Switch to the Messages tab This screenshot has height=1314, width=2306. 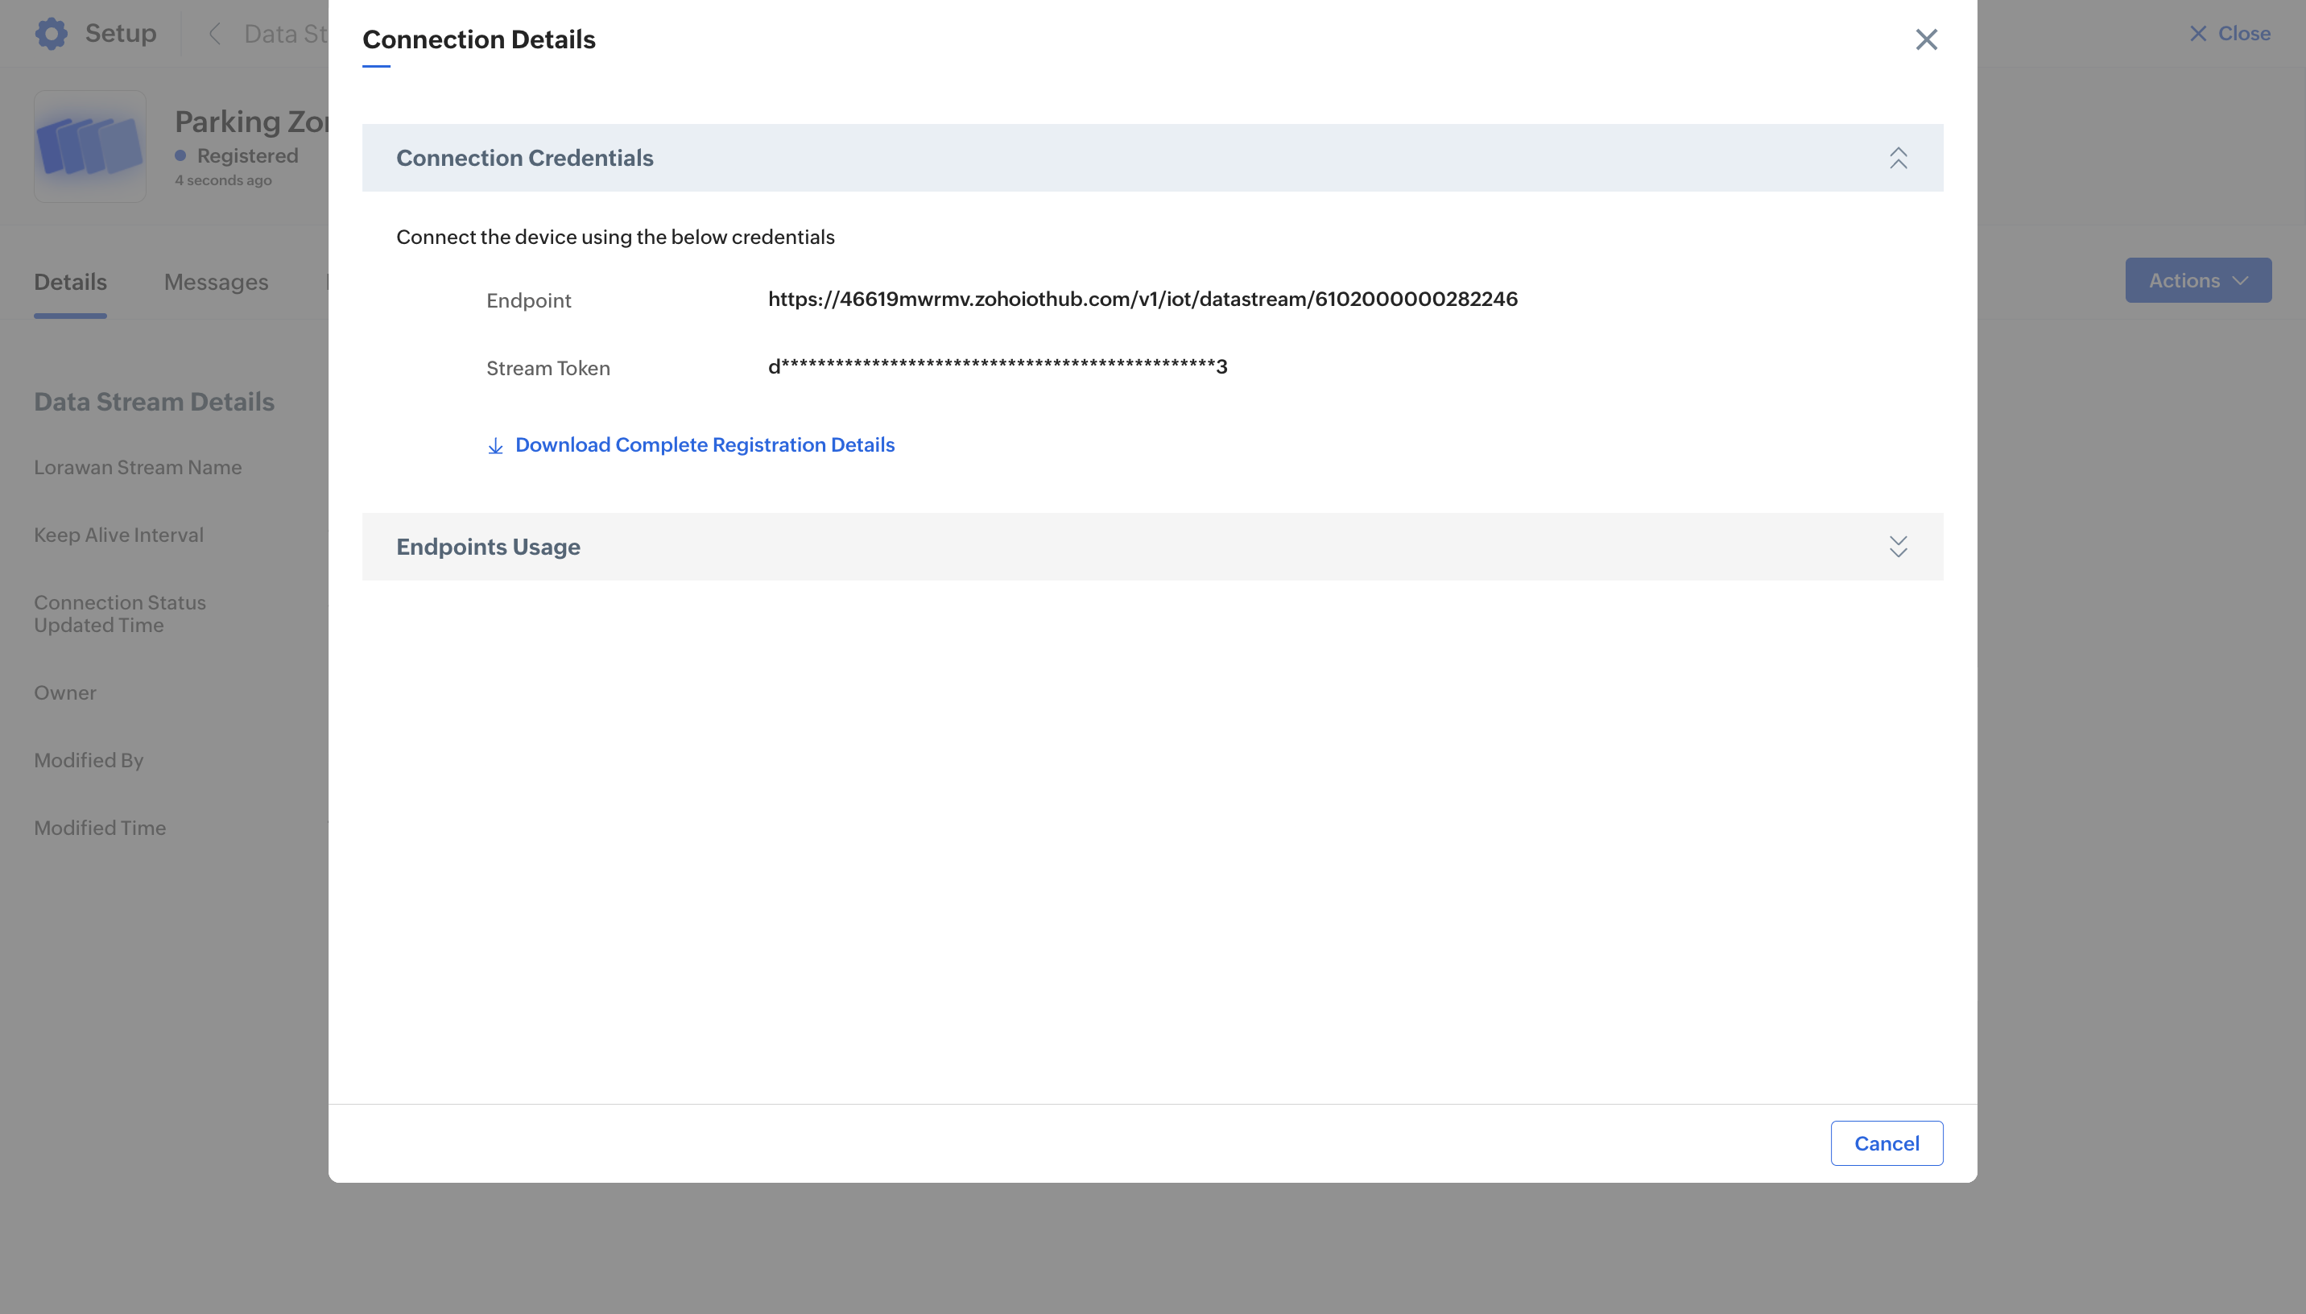tap(216, 283)
